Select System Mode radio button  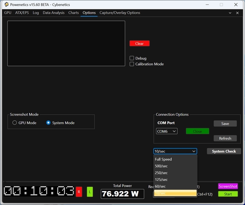[49, 123]
